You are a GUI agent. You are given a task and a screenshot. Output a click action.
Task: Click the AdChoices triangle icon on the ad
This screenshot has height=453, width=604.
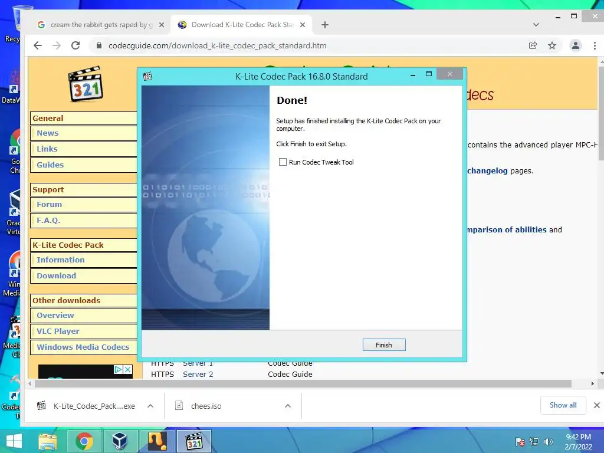pyautogui.click(x=118, y=369)
